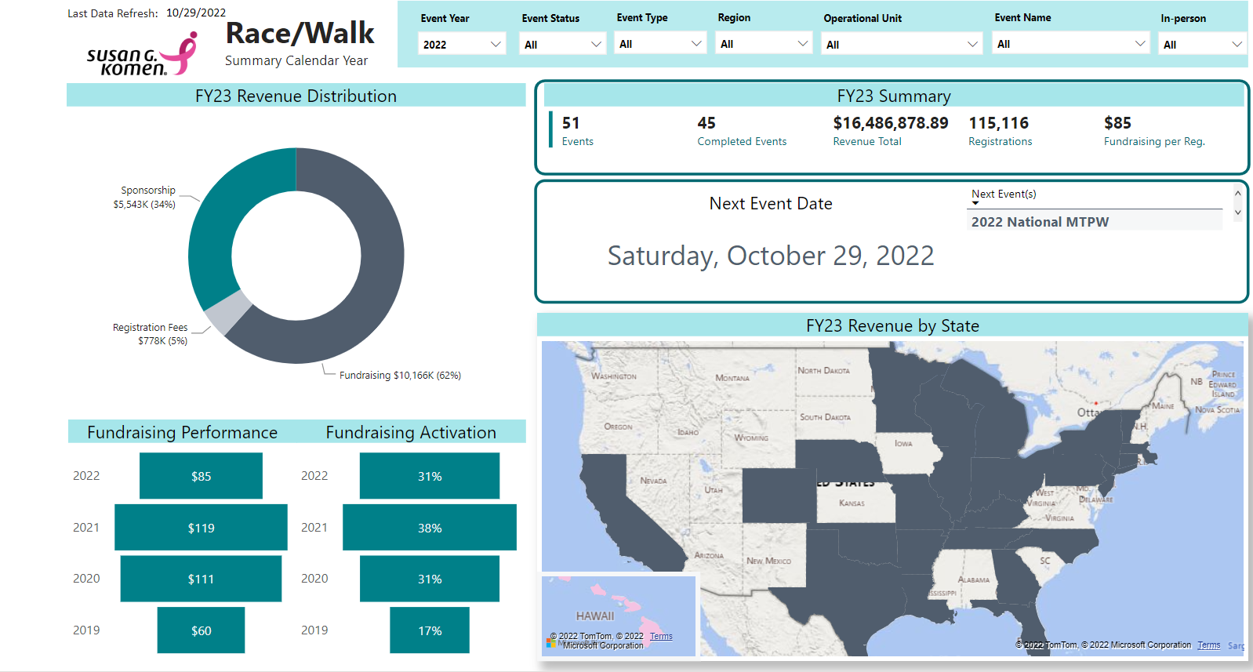Select the Next Event(s) column header

click(x=1004, y=194)
